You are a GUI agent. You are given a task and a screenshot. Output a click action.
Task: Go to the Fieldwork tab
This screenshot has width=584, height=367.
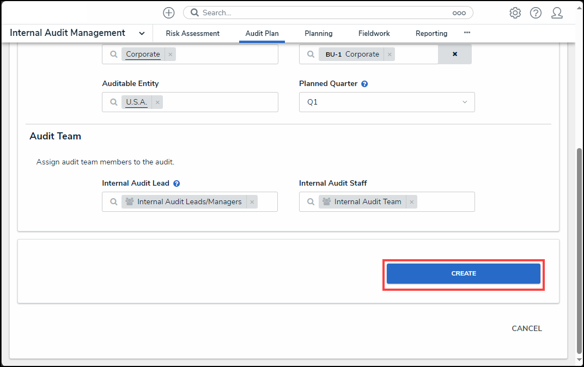[x=374, y=34]
